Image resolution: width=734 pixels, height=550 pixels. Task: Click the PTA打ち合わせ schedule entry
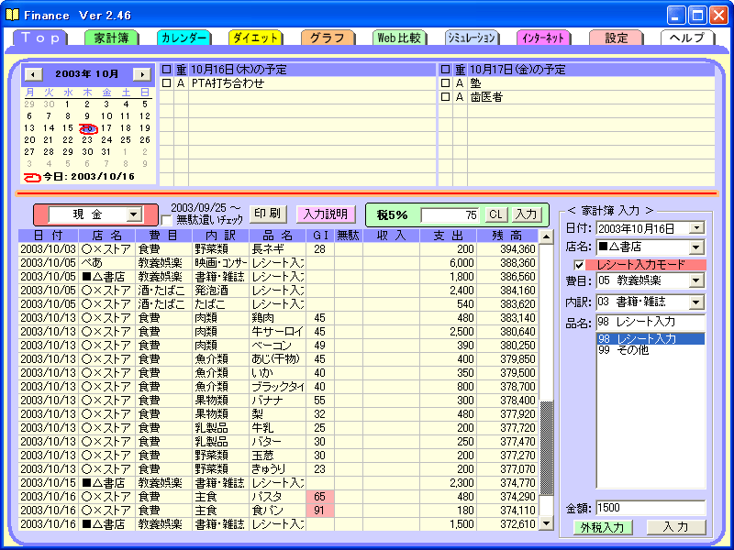[313, 83]
